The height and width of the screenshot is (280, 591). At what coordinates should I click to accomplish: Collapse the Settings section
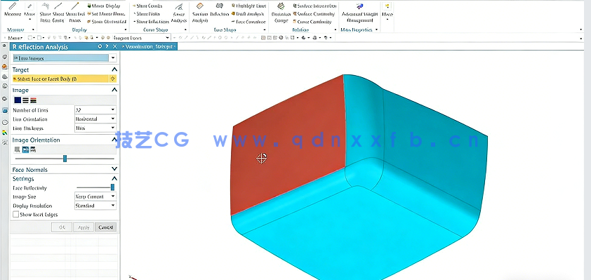[114, 179]
